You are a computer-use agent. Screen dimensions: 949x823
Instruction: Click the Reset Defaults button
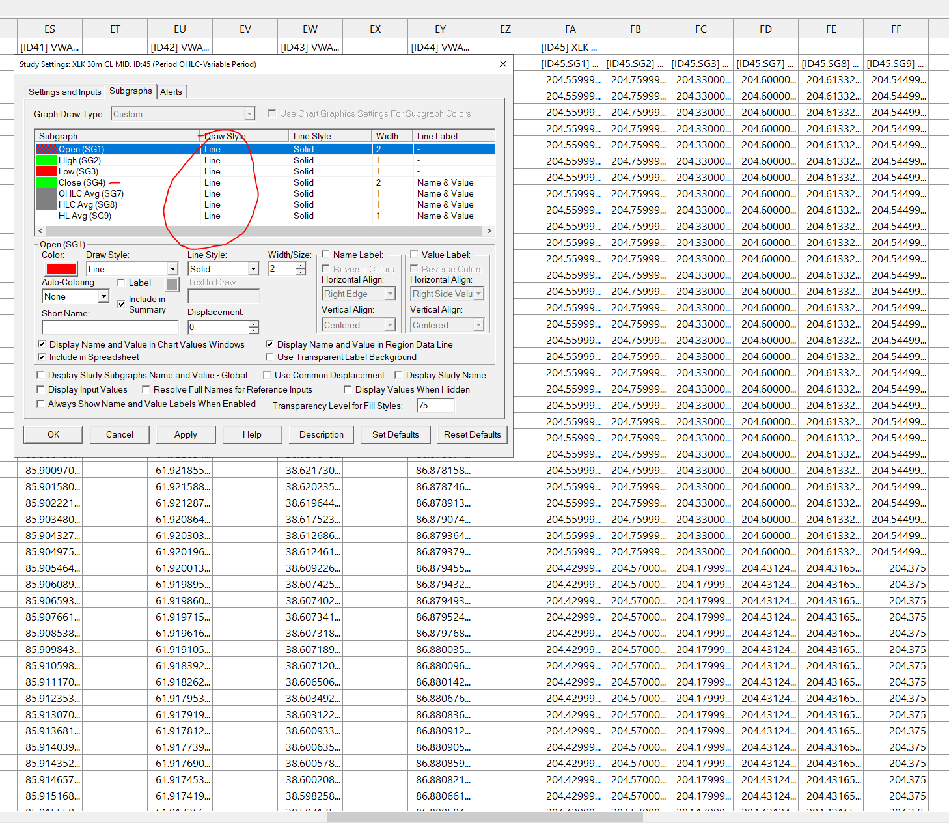click(x=472, y=434)
